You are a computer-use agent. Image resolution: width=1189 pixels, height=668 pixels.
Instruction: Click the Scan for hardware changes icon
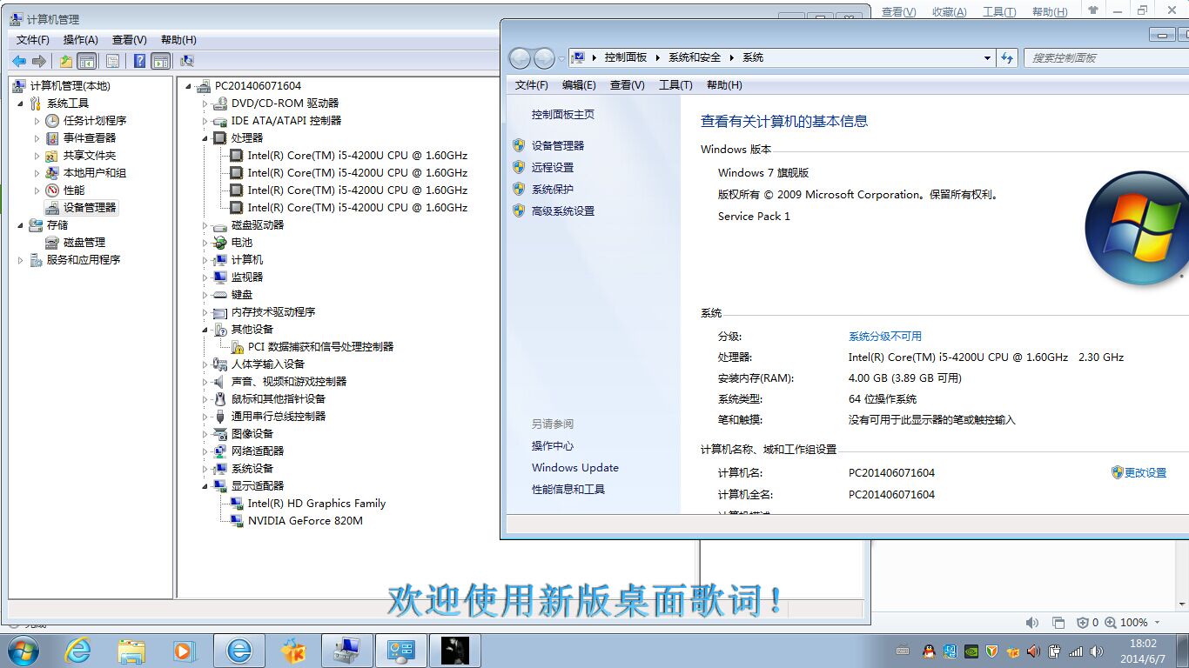tap(186, 61)
